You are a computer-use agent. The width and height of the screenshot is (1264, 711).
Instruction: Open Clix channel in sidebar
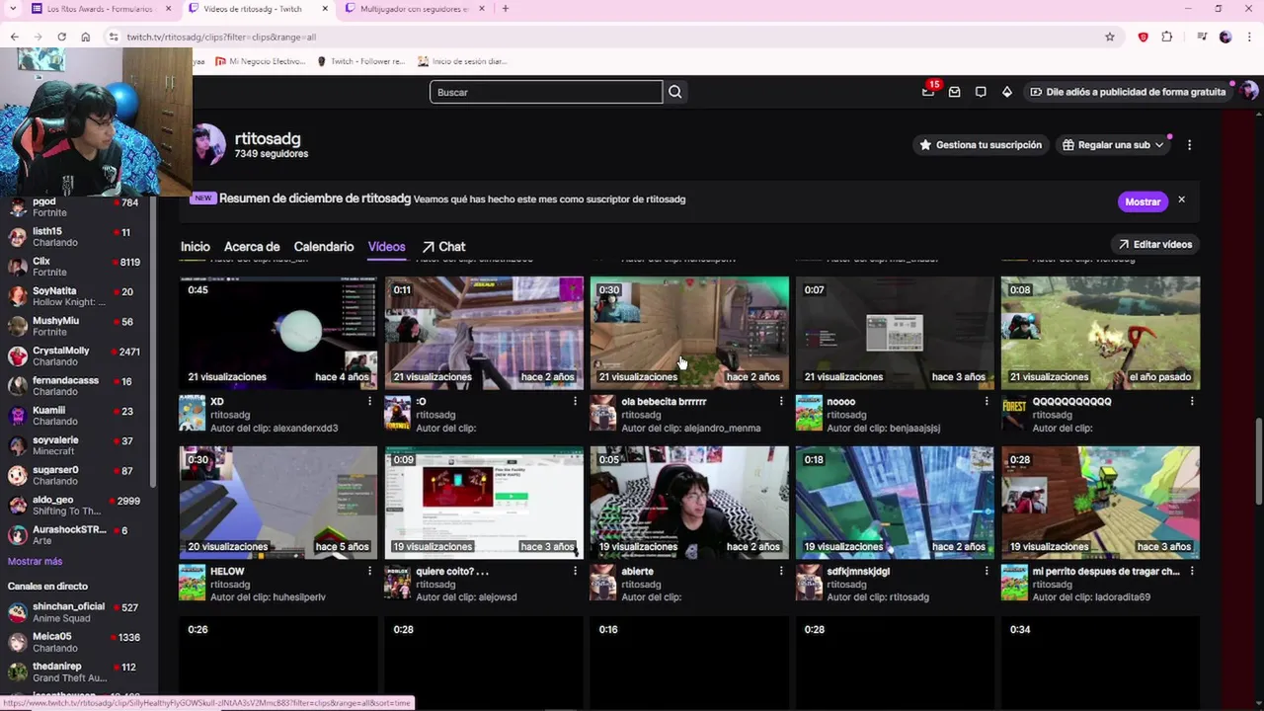[x=74, y=267]
